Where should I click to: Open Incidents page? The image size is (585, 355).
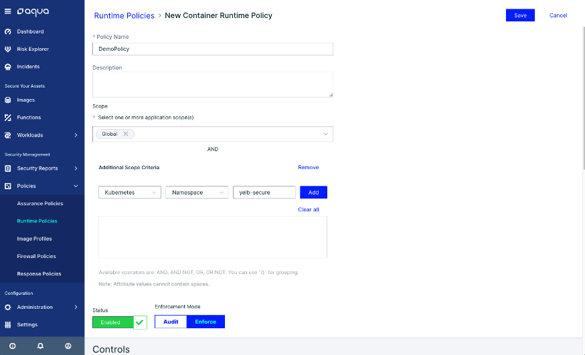click(x=28, y=67)
